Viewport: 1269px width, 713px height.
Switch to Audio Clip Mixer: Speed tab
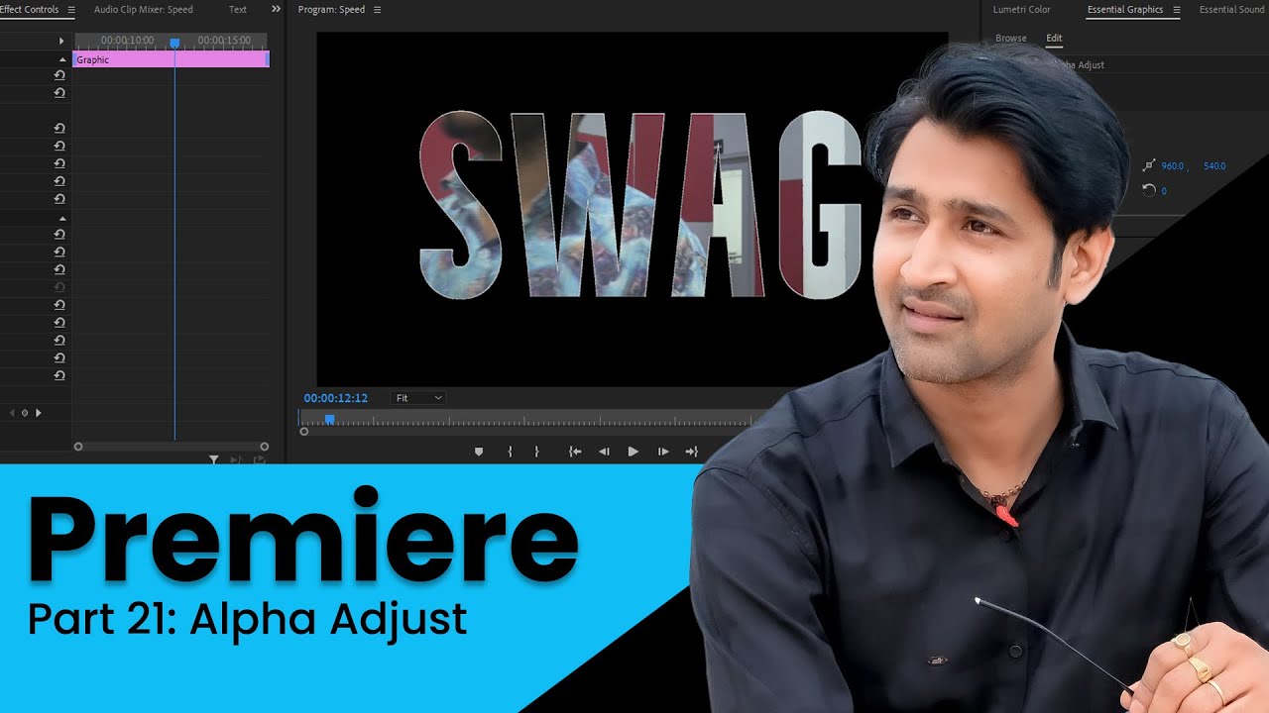pyautogui.click(x=144, y=10)
